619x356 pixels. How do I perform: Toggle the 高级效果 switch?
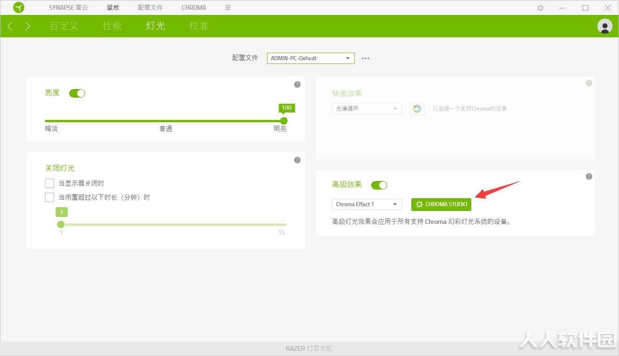pos(379,185)
